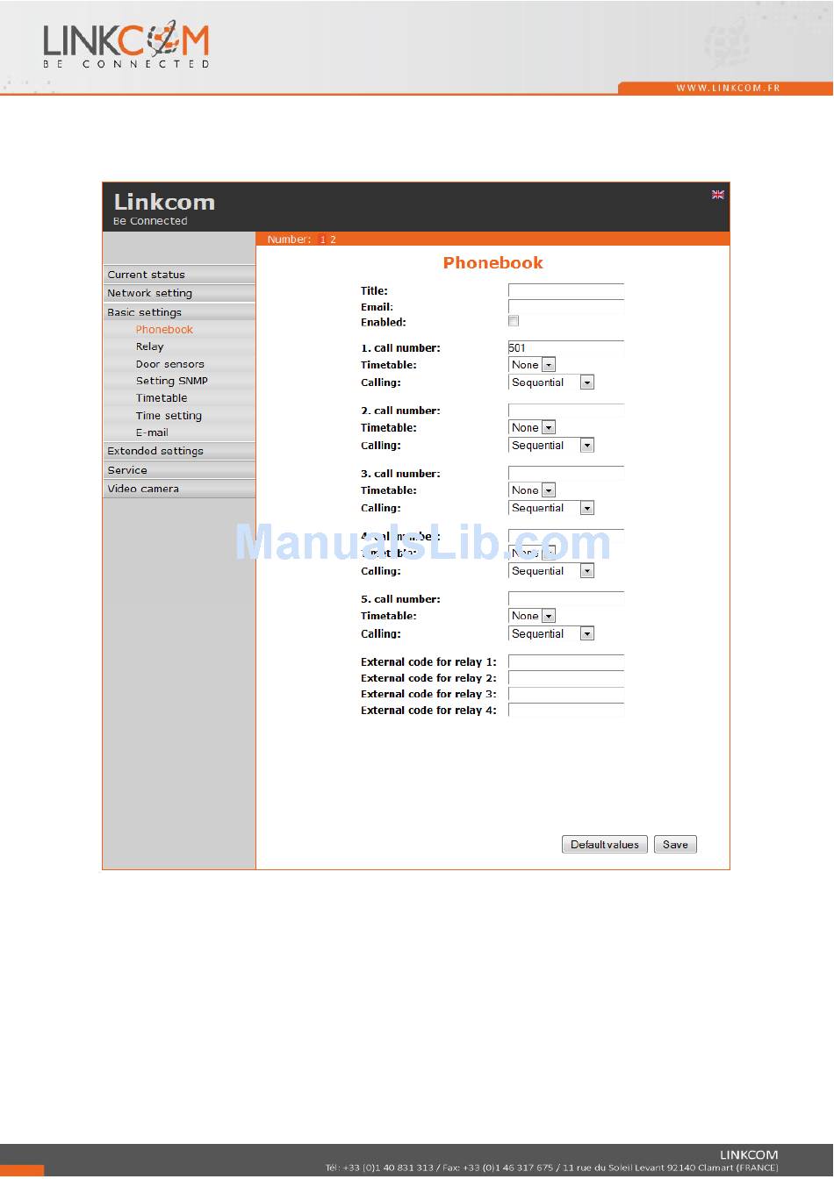This screenshot has width=834, height=1179.
Task: Open Setting SNMP page
Action: pyautogui.click(x=172, y=381)
